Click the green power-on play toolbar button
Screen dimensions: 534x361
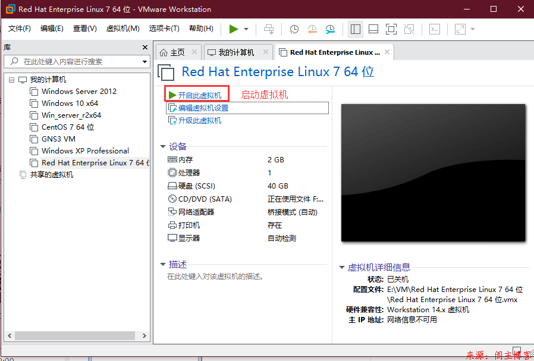point(234,29)
